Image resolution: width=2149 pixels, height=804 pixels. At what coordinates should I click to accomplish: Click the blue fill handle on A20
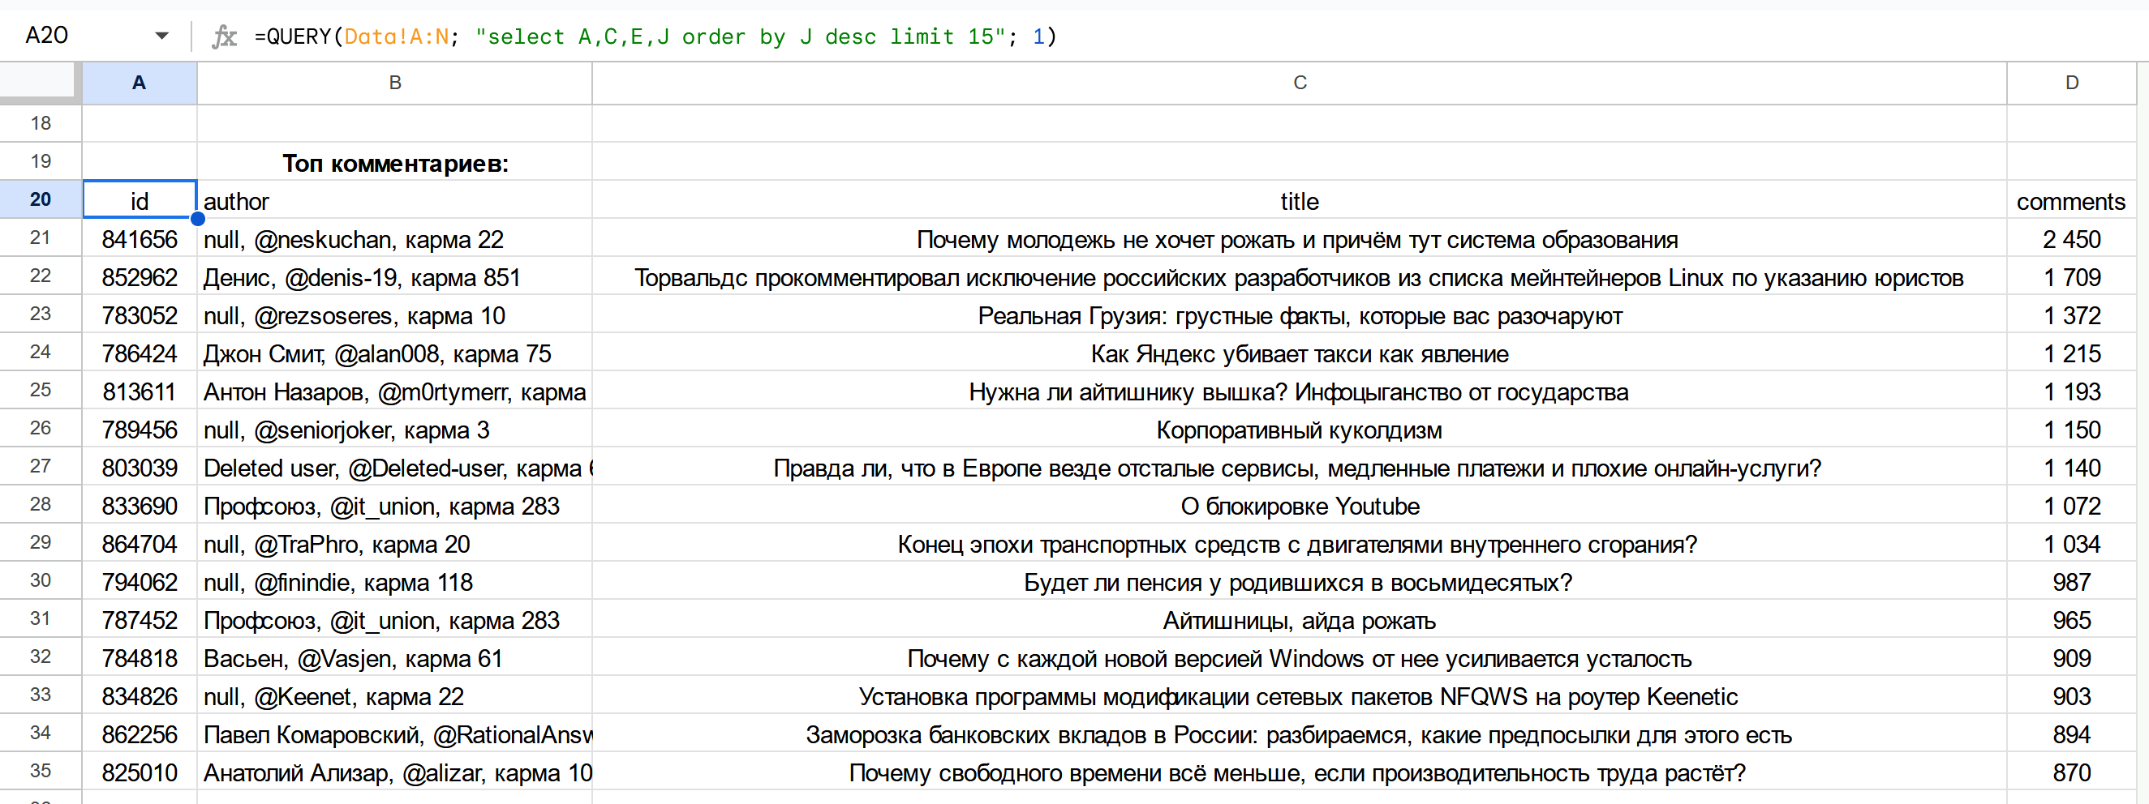(x=198, y=219)
